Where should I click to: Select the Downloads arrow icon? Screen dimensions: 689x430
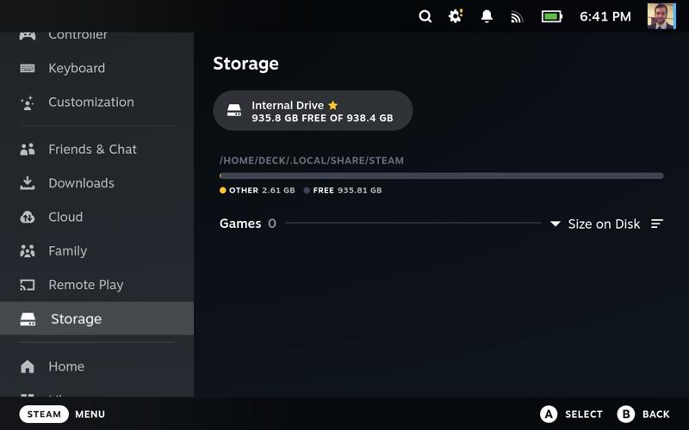tap(28, 183)
